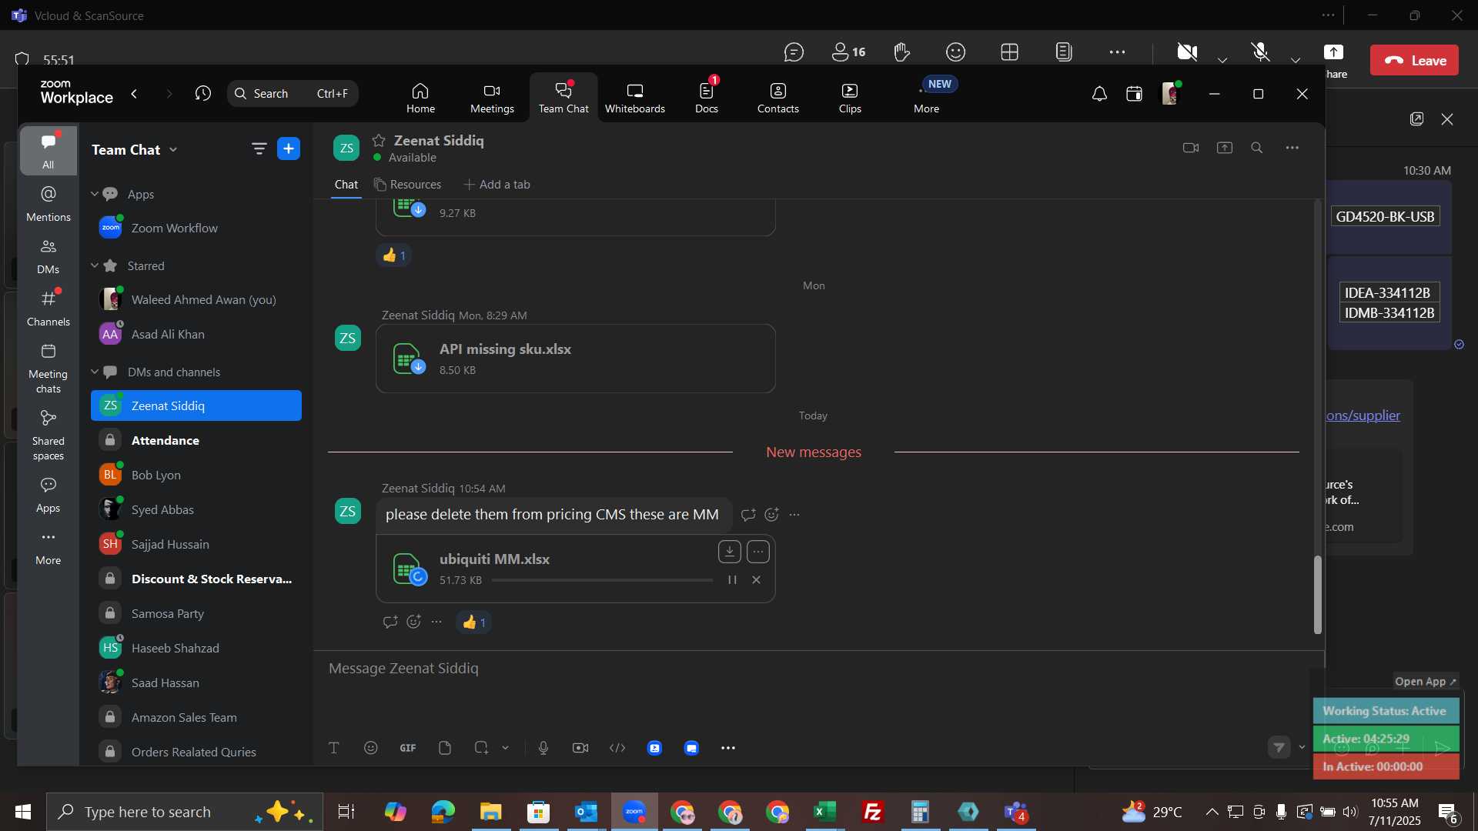Viewport: 1478px width, 831px height.
Task: Click the Zoom Search box
Action: pos(293,94)
